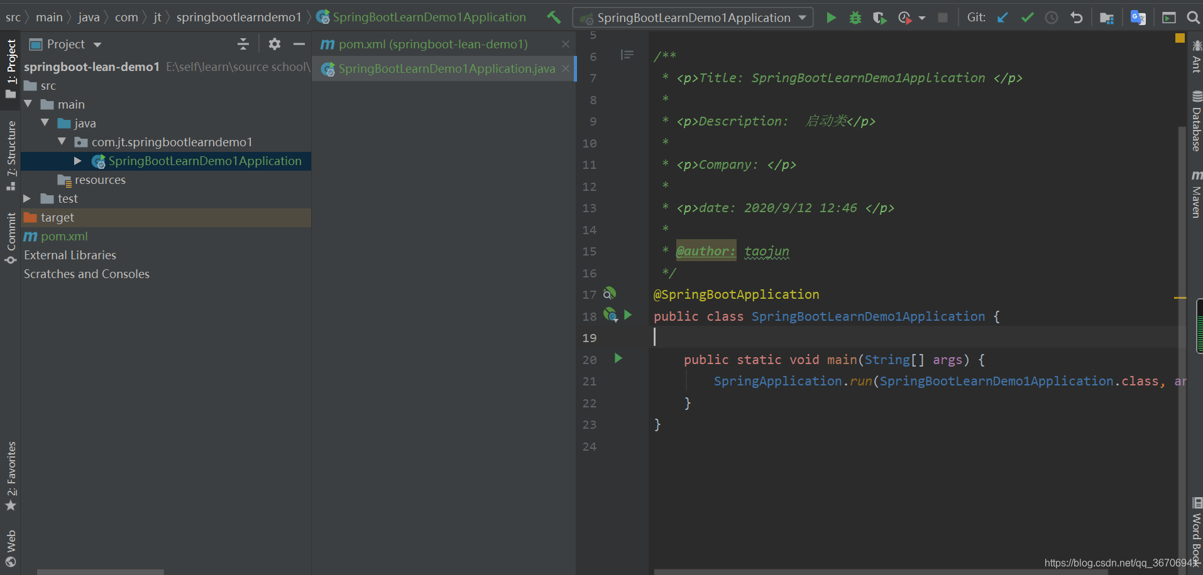
Task: Select External Libraries node
Action: 70,255
